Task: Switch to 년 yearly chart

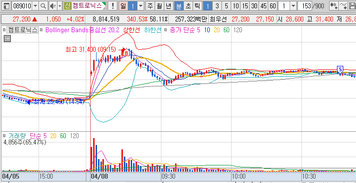Action: pos(168,6)
